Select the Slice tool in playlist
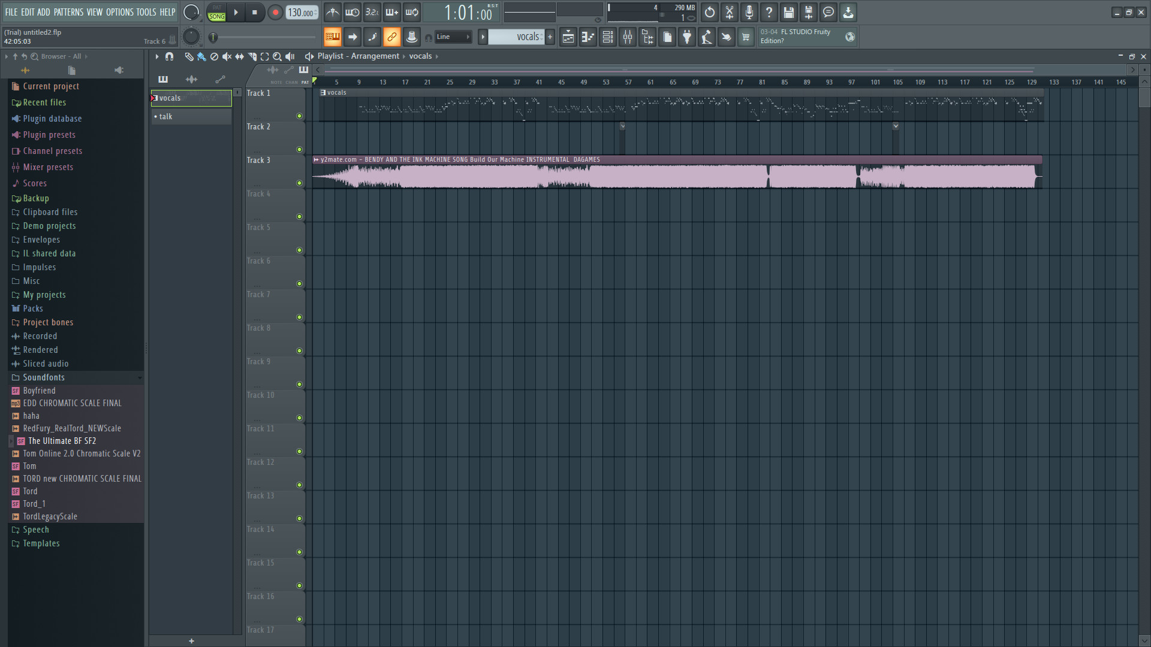1151x647 pixels. point(252,56)
